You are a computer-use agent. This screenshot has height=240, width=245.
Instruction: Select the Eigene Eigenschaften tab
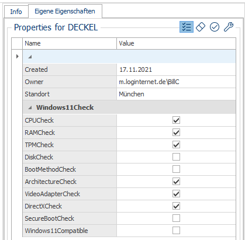point(65,11)
